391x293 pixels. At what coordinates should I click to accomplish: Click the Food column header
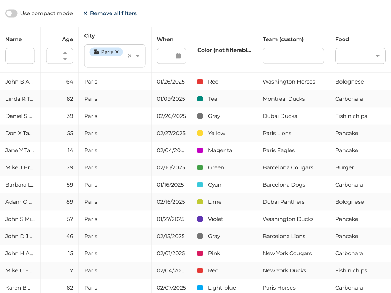[342, 39]
